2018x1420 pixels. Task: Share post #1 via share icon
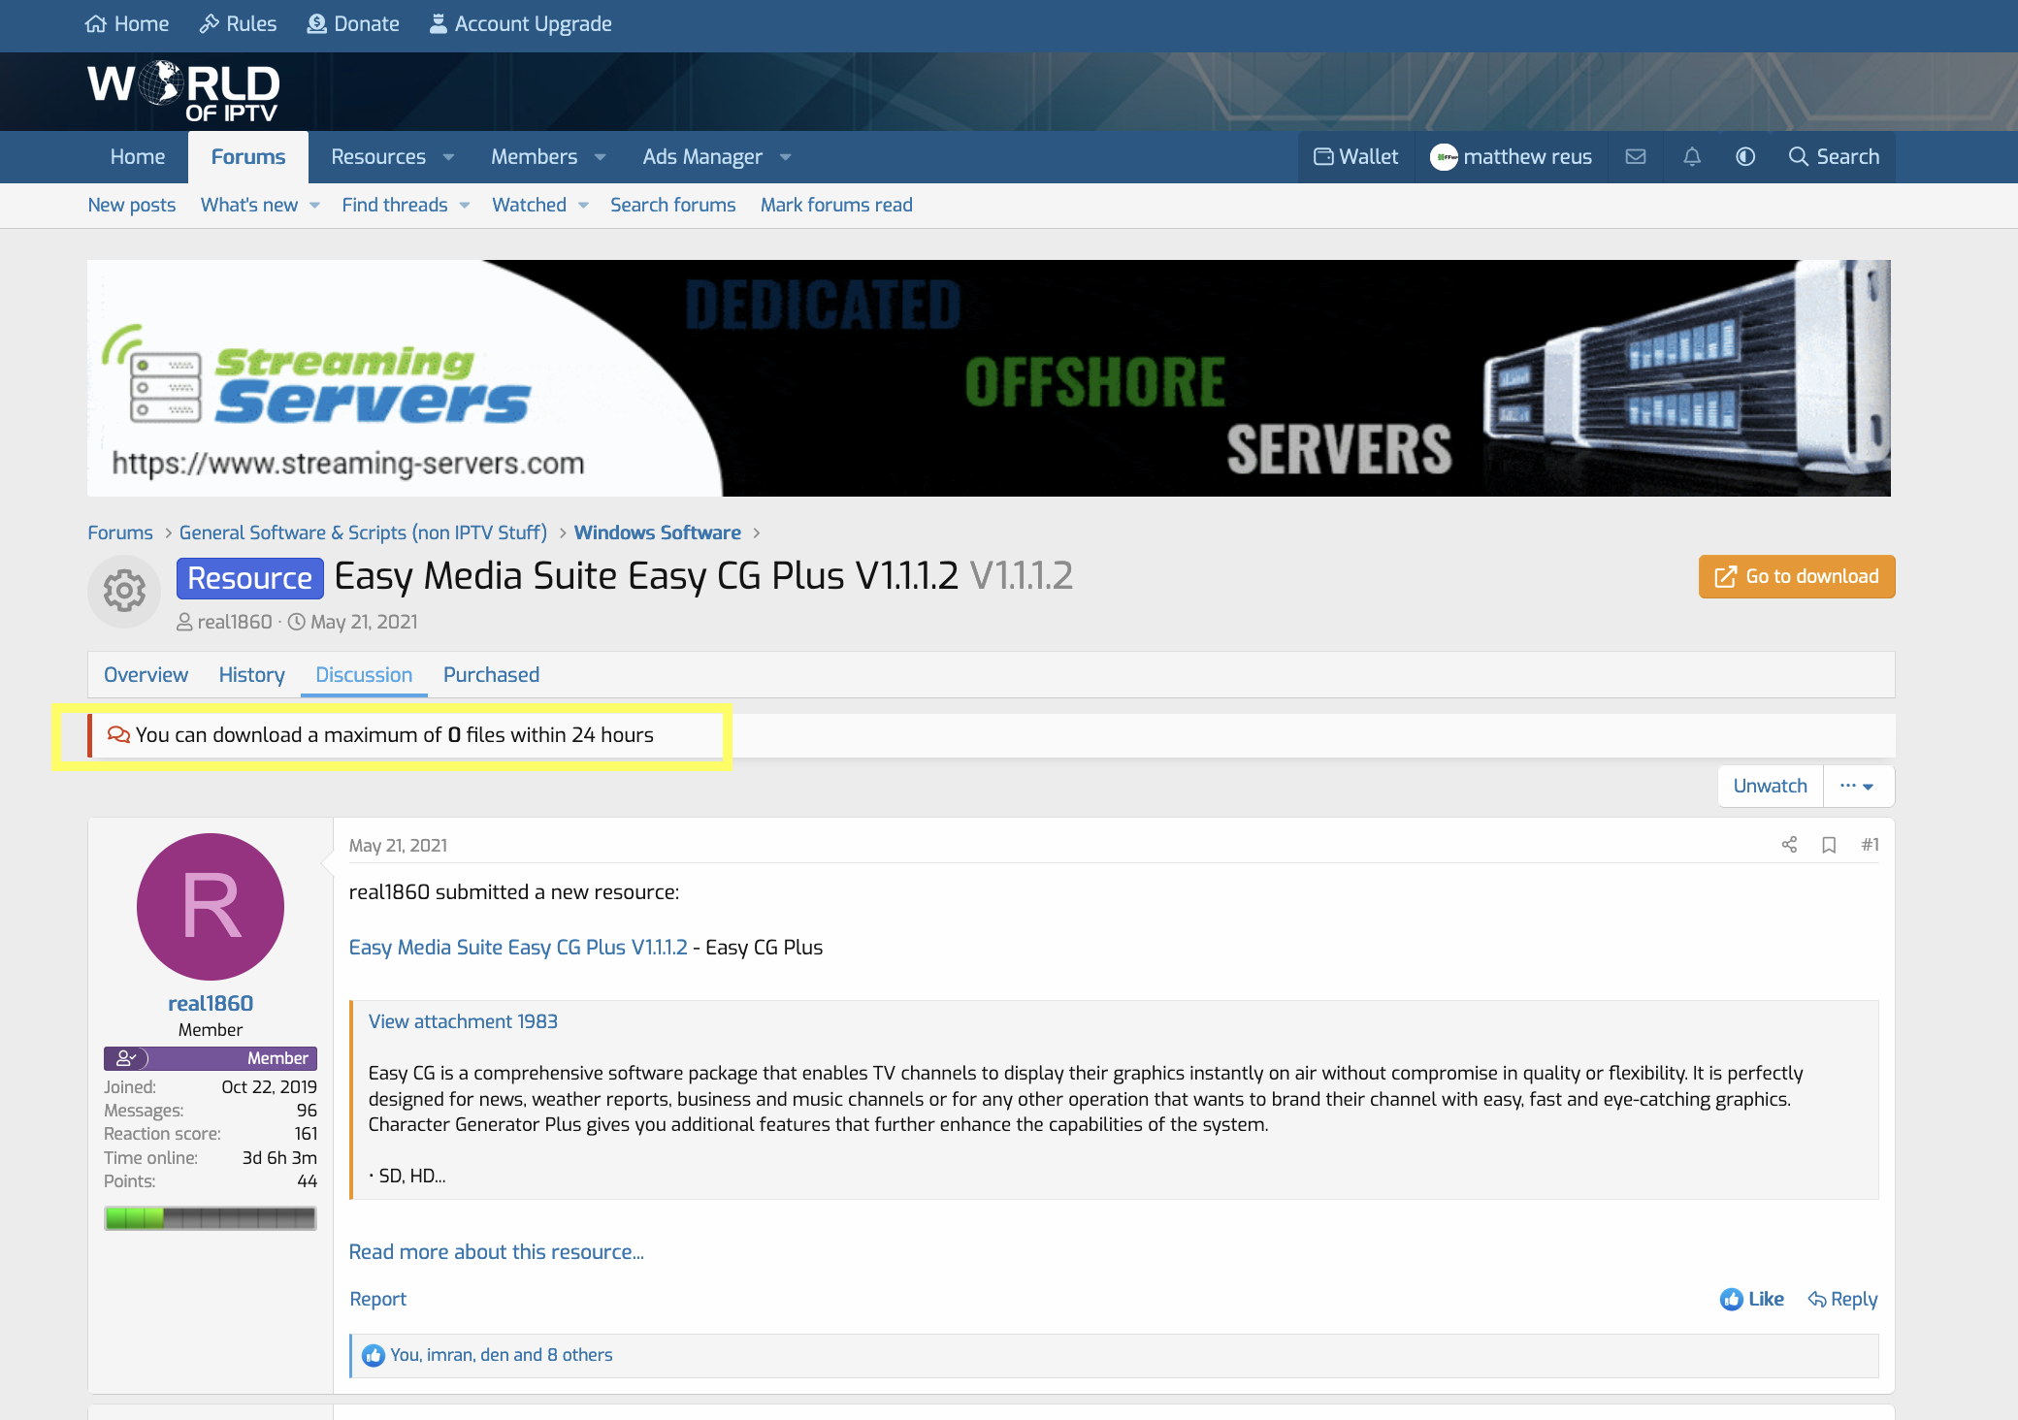(1789, 845)
